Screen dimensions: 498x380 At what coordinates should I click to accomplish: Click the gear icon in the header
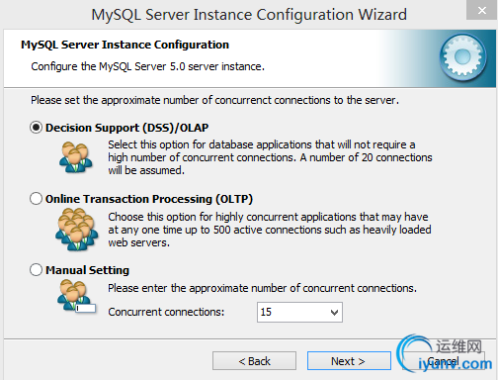[462, 57]
